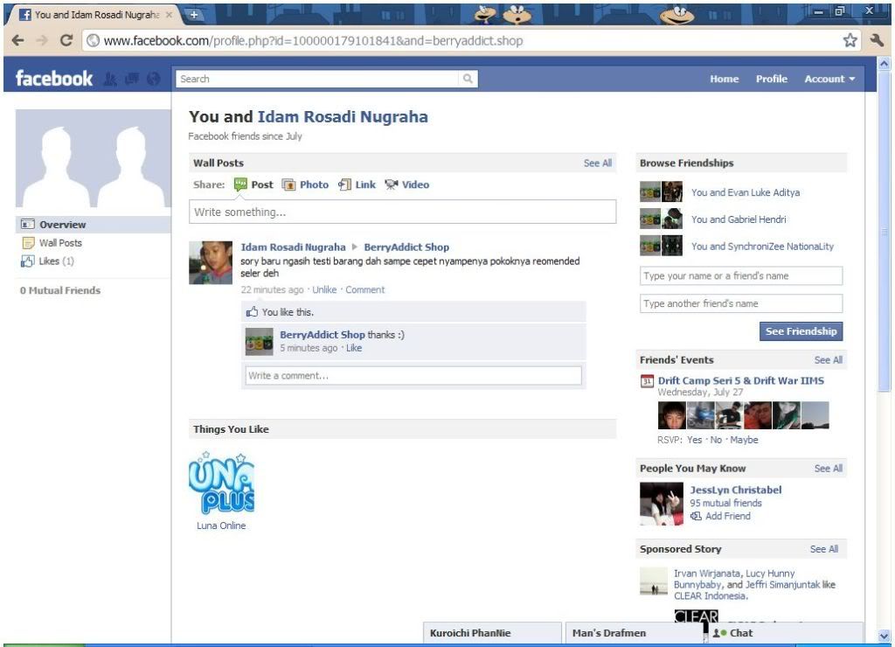This screenshot has height=647, width=895.
Task: Open You and SynchroniZee NationaLity friendship
Action: (762, 247)
